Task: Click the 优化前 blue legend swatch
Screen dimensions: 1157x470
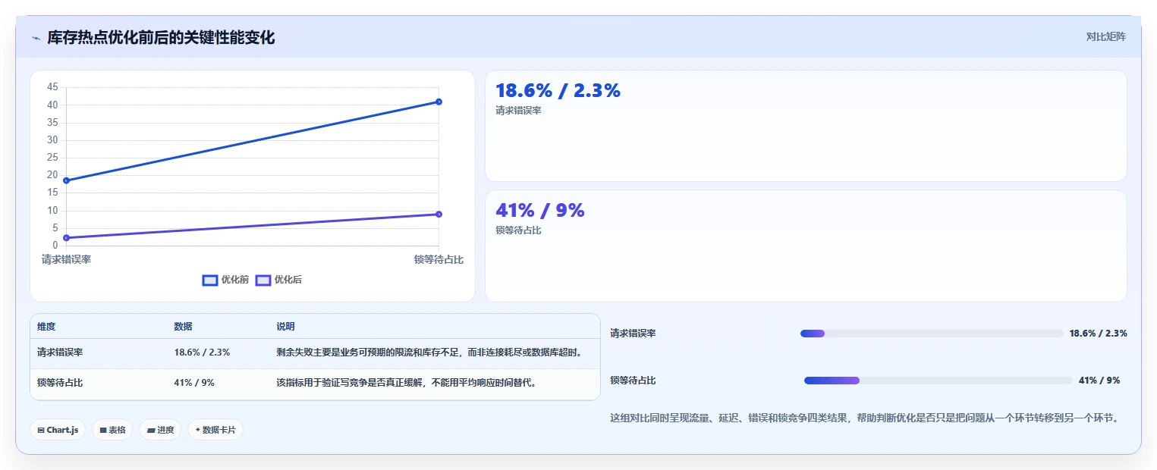Action: 210,280
